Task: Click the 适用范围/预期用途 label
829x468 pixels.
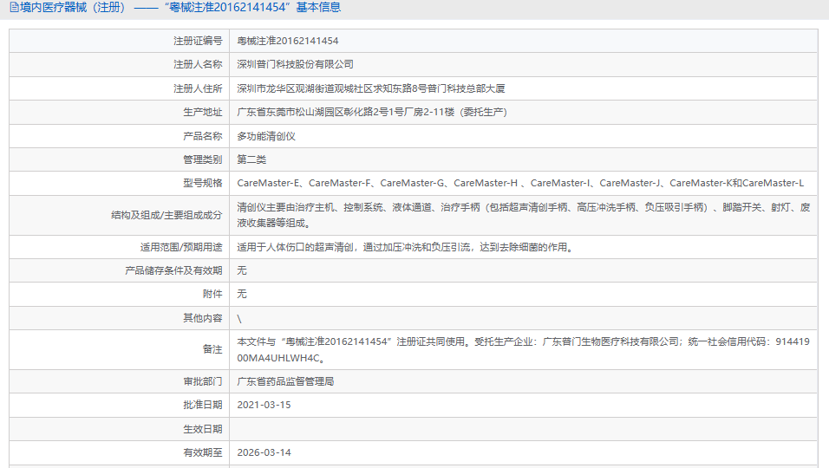Action: [x=181, y=247]
